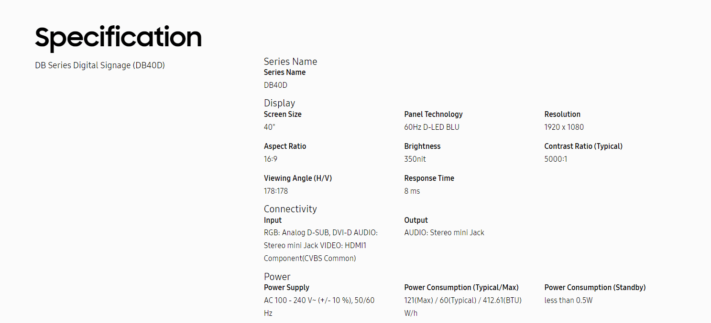Click the Series Name section header
This screenshot has height=323, width=711.
(290, 62)
